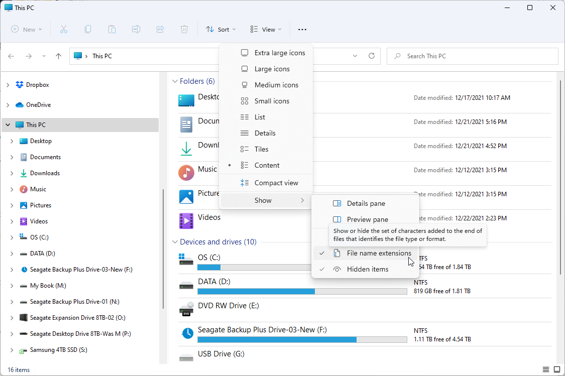
Task: Open the New dropdown
Action: [x=27, y=30]
